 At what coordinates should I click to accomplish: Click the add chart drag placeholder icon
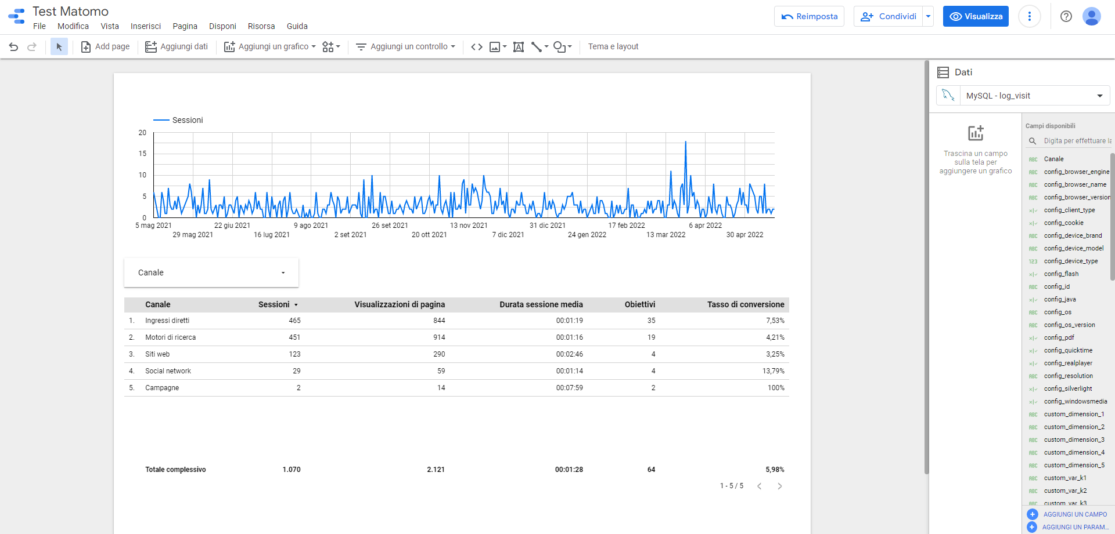(x=976, y=133)
